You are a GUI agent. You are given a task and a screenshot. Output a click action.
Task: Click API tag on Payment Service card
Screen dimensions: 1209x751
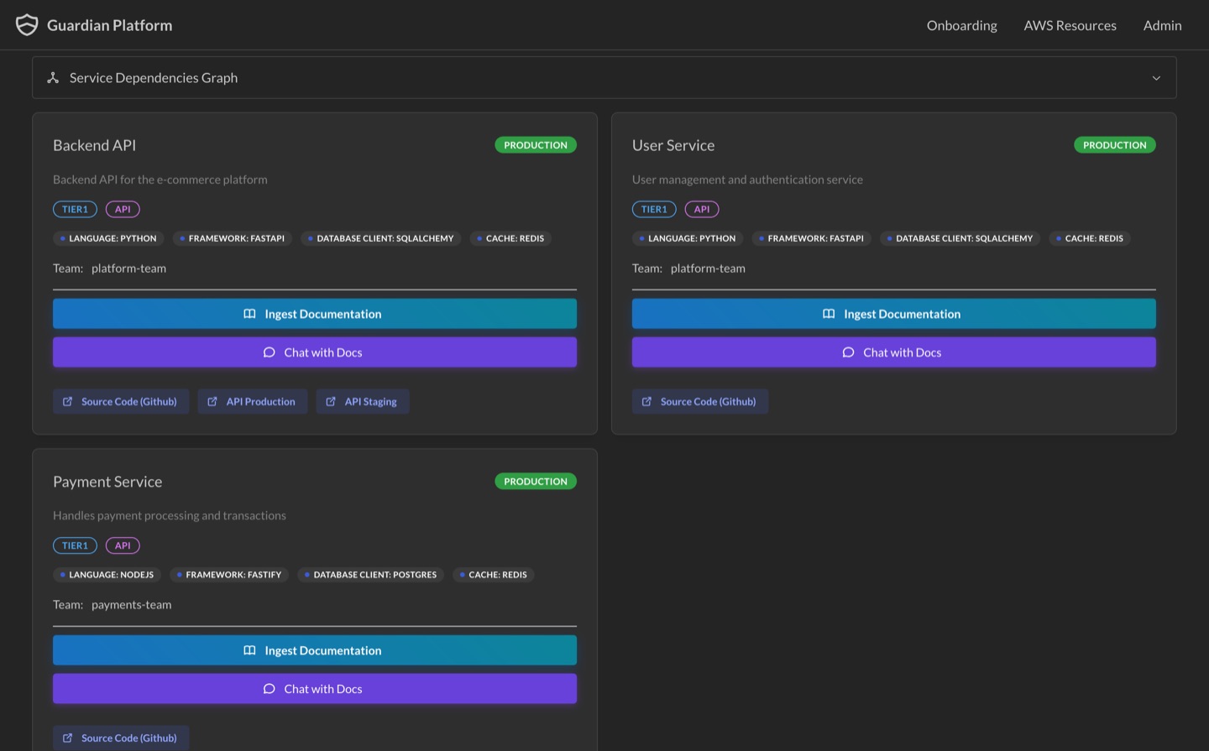coord(123,545)
